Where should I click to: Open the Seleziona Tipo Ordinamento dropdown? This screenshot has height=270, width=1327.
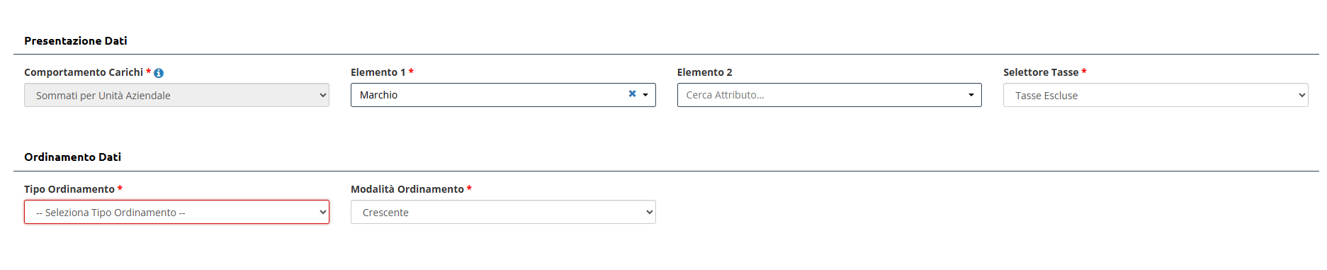(176, 212)
